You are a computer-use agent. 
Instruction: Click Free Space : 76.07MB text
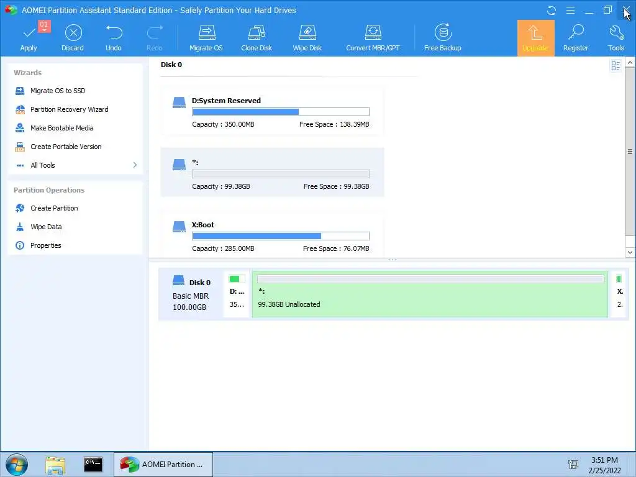pyautogui.click(x=336, y=248)
